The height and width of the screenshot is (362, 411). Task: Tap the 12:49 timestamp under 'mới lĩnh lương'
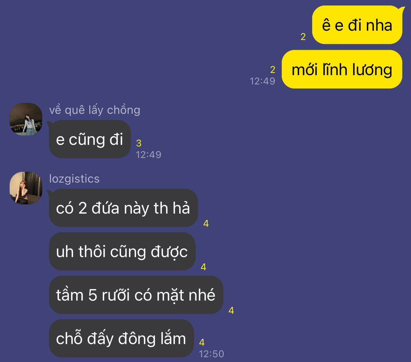pyautogui.click(x=262, y=81)
